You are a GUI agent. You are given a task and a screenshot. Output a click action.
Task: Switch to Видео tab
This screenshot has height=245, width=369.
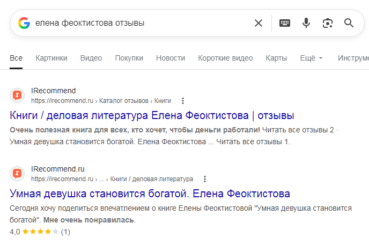(x=91, y=58)
